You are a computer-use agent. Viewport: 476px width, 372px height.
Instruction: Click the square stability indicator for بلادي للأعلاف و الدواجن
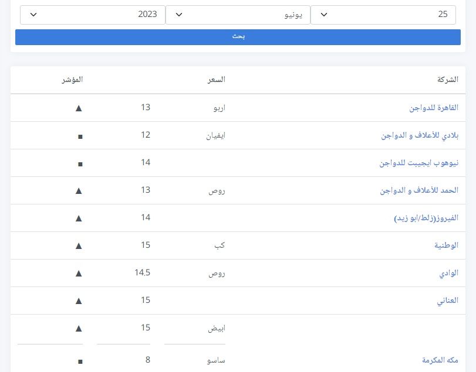click(x=79, y=135)
